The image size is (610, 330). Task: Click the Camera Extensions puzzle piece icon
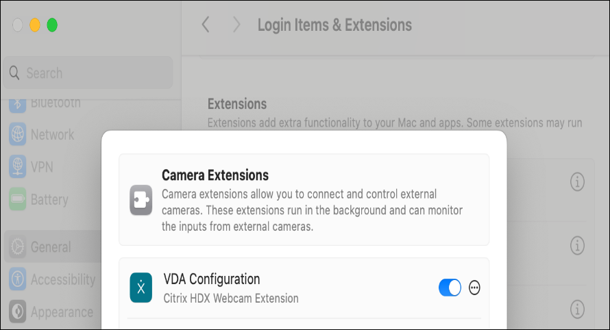tap(141, 200)
